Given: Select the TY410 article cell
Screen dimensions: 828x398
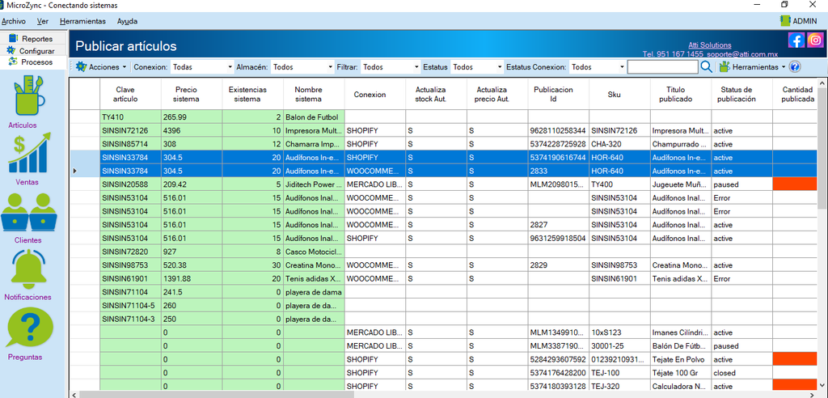Looking at the screenshot, I should [130, 116].
